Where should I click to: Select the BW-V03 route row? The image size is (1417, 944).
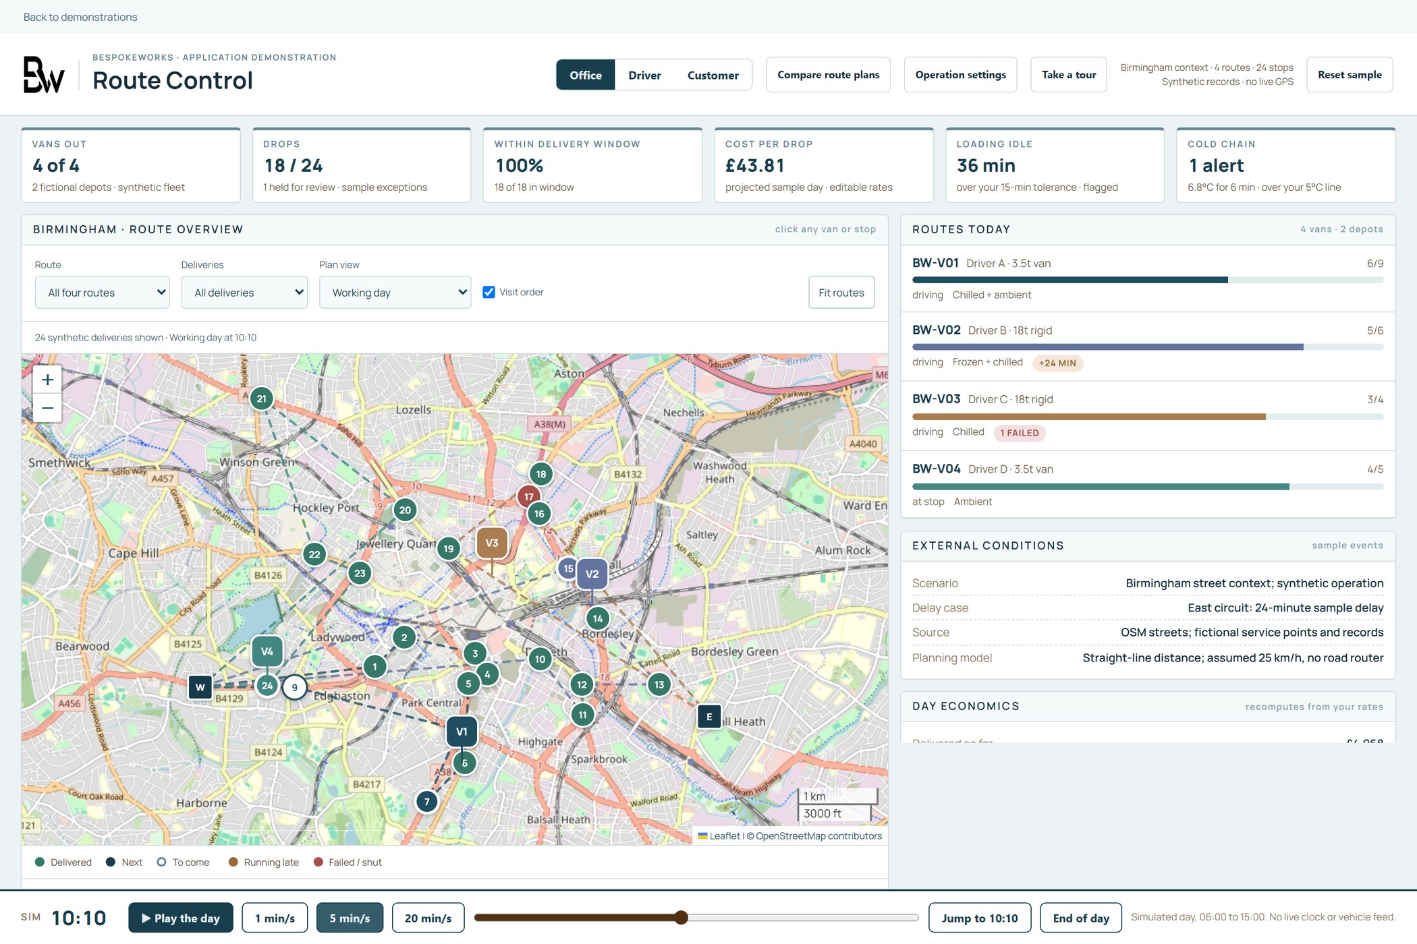pyautogui.click(x=1148, y=416)
